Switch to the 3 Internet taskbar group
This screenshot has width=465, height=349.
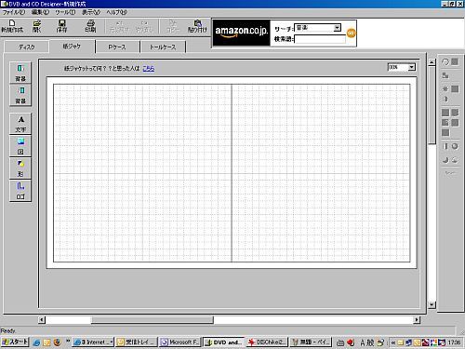93,342
